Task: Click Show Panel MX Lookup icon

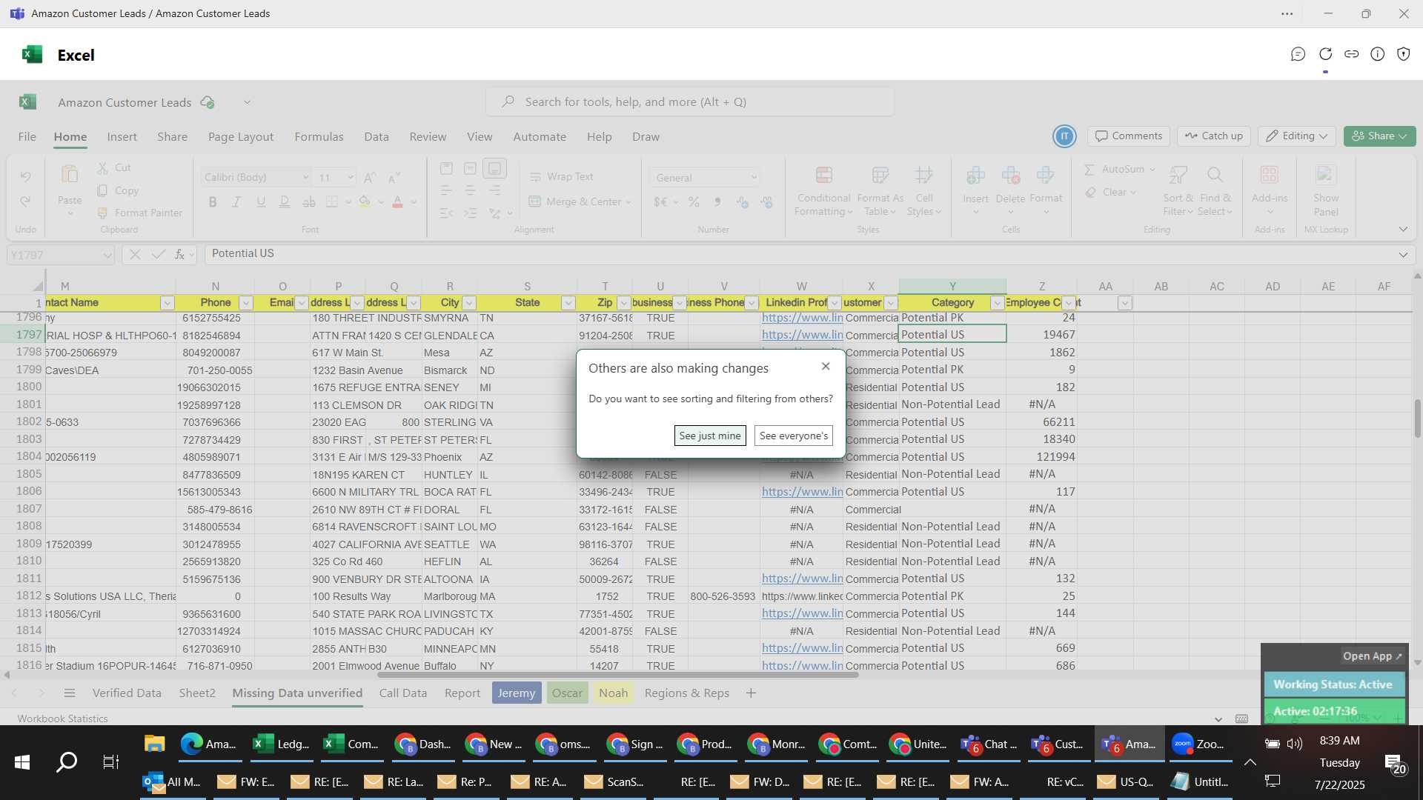Action: point(1325,176)
